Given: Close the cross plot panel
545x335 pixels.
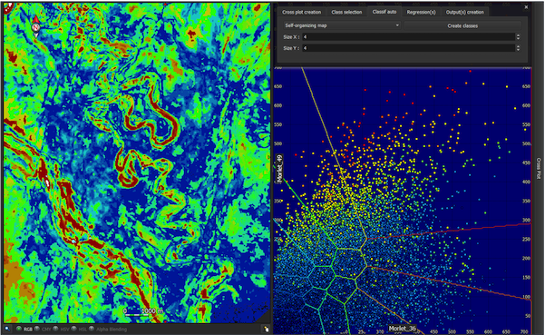Looking at the screenshot, I should tap(526, 6).
